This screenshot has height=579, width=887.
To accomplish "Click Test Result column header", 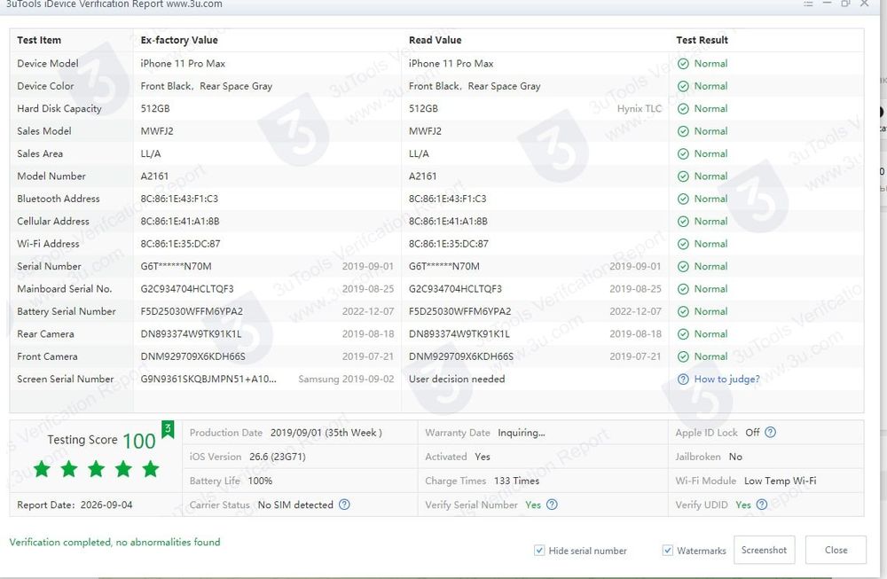I will [702, 40].
